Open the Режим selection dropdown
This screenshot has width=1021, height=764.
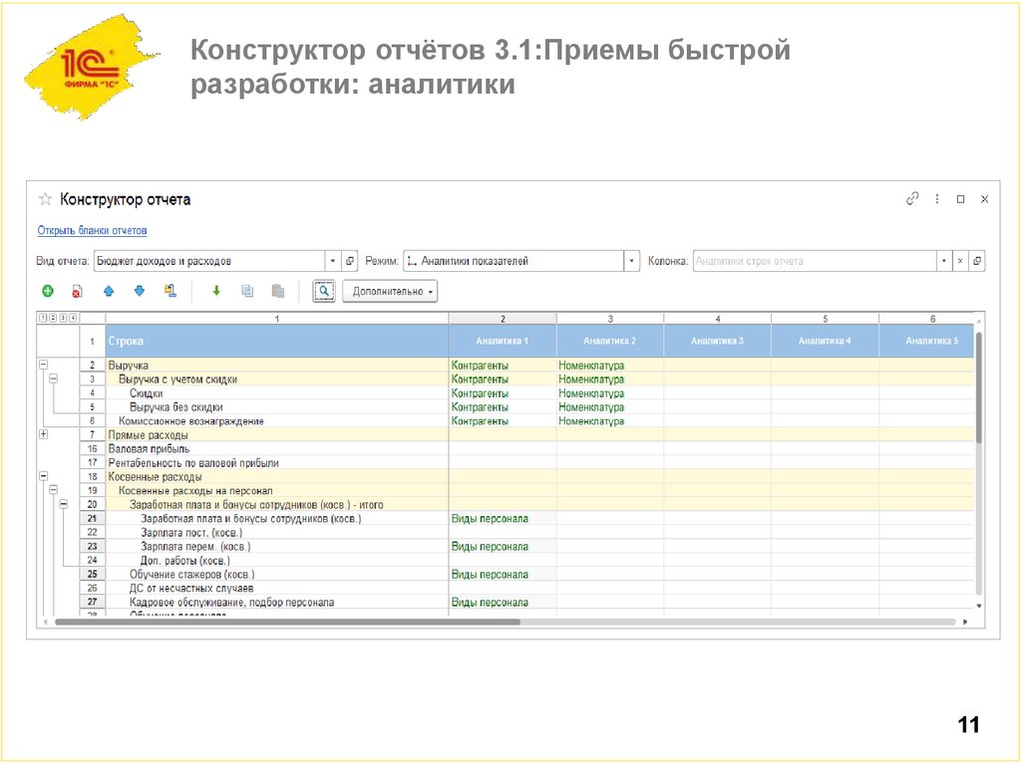tap(632, 259)
